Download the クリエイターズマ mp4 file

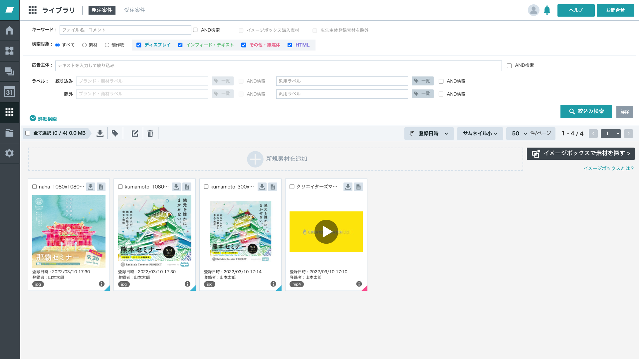(x=348, y=187)
